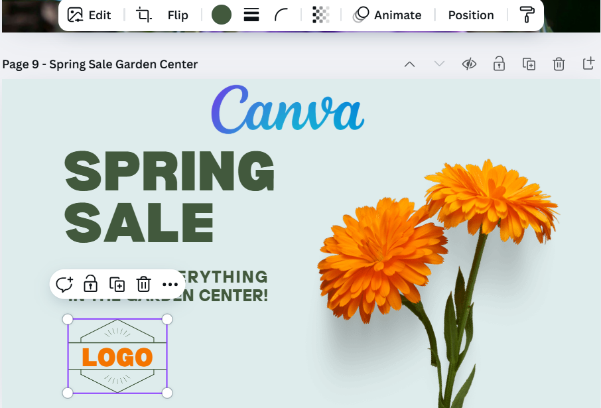Delete page 9
Viewport: 601px width, 408px height.
point(559,64)
